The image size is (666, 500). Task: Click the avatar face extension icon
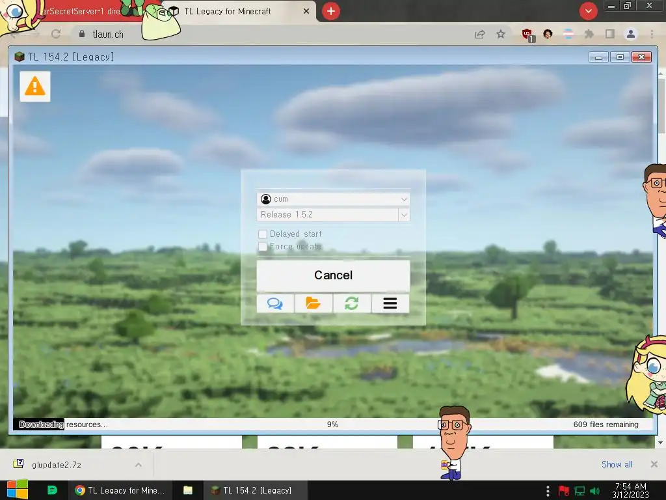coord(548,34)
